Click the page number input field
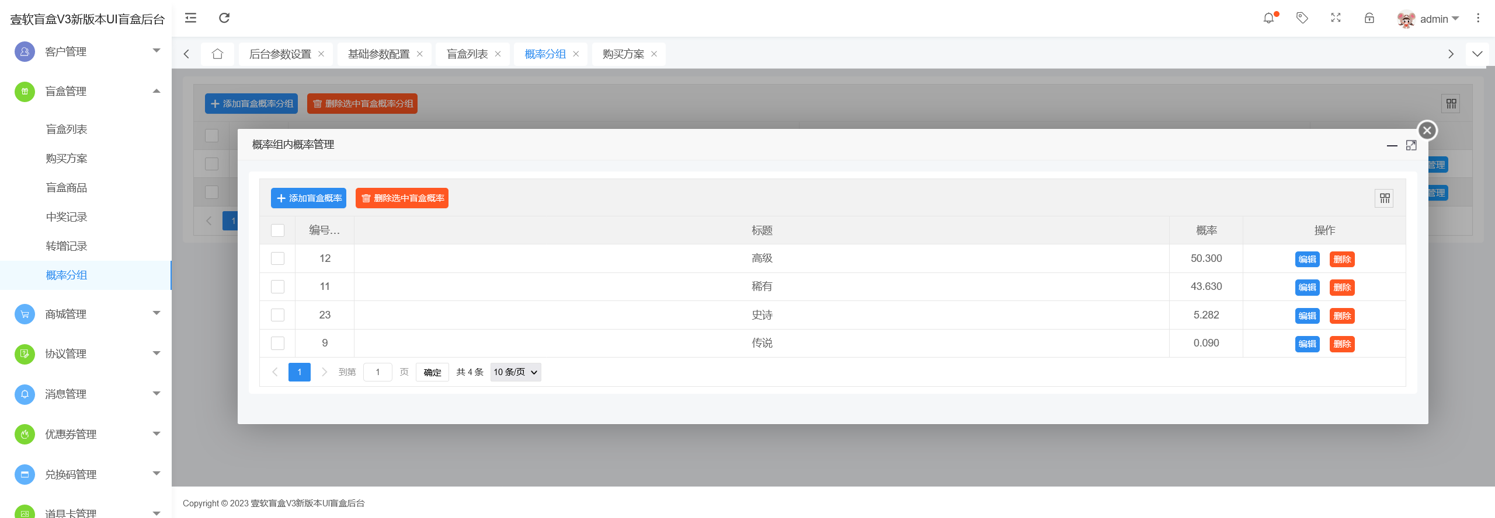The height and width of the screenshot is (518, 1495). click(377, 372)
